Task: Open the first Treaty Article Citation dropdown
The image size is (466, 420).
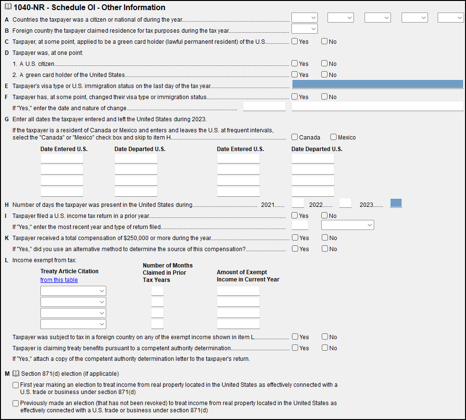Action: (x=73, y=291)
